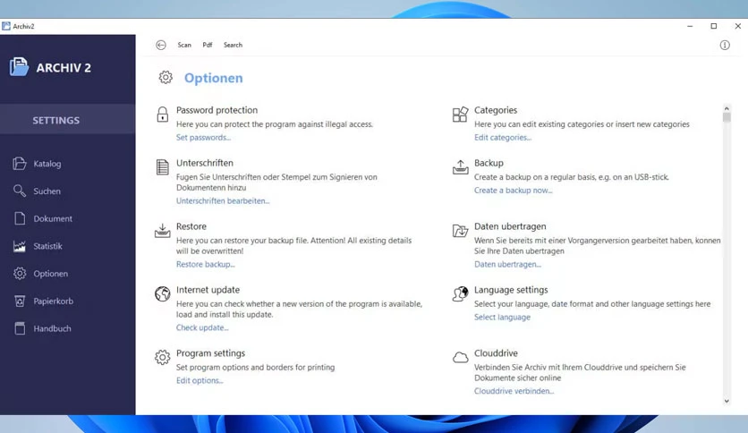748x433 pixels.
Task: Click the Check update link
Action: coord(202,327)
